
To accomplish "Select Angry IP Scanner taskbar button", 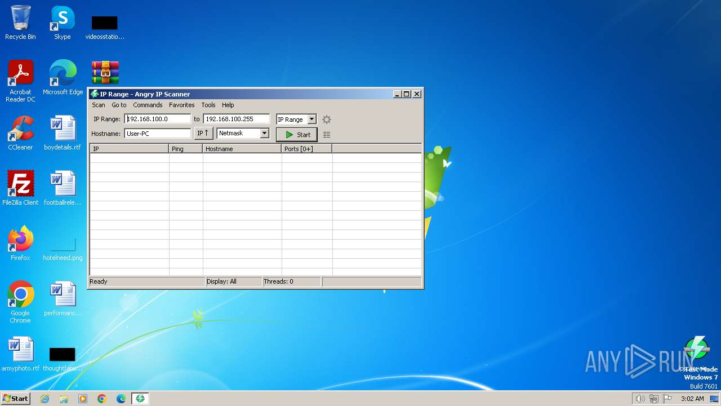I will click(140, 399).
